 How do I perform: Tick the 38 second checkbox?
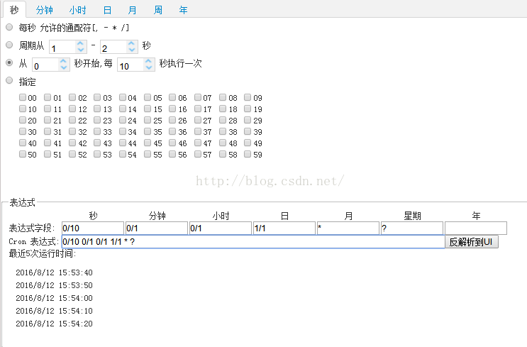(x=223, y=131)
